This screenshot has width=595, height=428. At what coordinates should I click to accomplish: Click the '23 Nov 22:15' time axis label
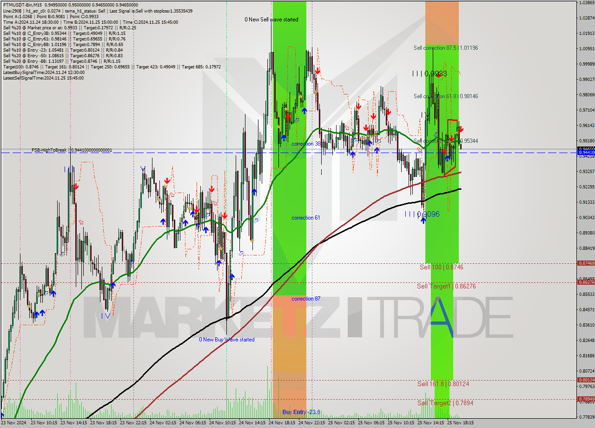[133, 423]
